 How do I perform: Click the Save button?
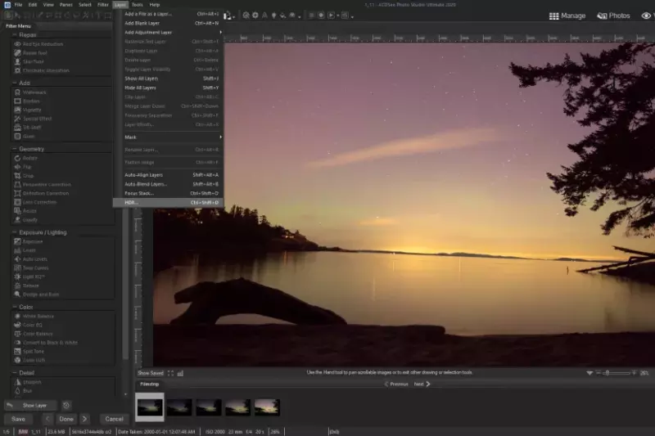pos(18,419)
